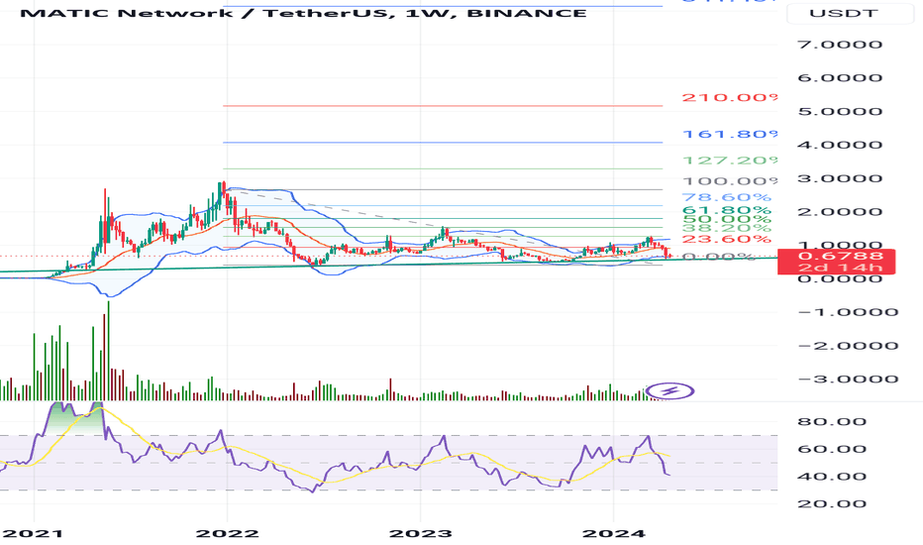The height and width of the screenshot is (545, 923).
Task: Select the 127.20% Fibonacci level label
Action: 729,161
